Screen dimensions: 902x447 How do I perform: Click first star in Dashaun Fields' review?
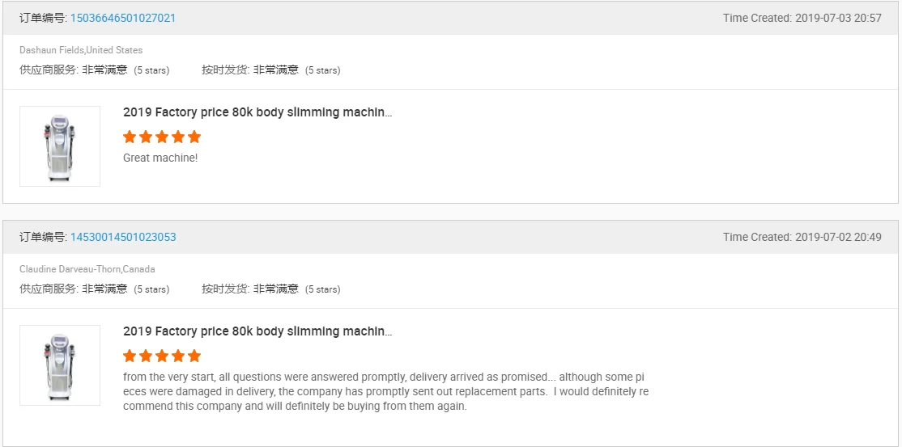pos(130,137)
